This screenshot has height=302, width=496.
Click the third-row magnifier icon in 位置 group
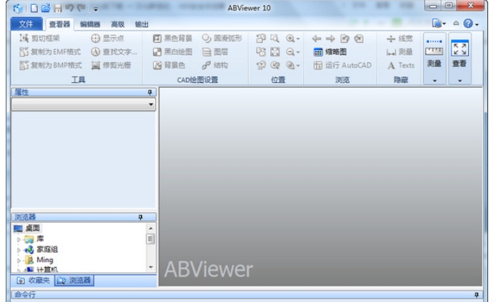290,65
